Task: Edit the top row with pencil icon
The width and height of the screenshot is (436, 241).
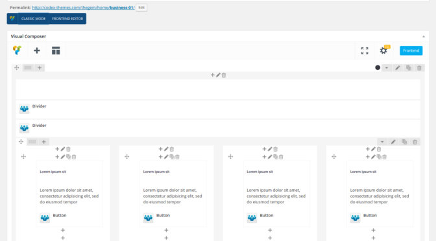Action: [398, 68]
